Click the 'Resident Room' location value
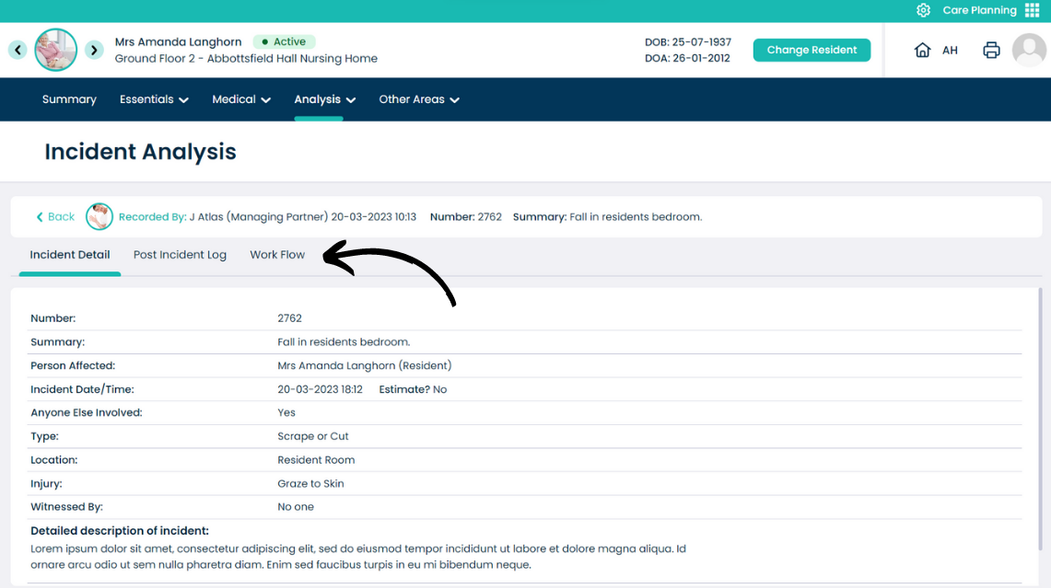The height and width of the screenshot is (588, 1051). click(316, 460)
